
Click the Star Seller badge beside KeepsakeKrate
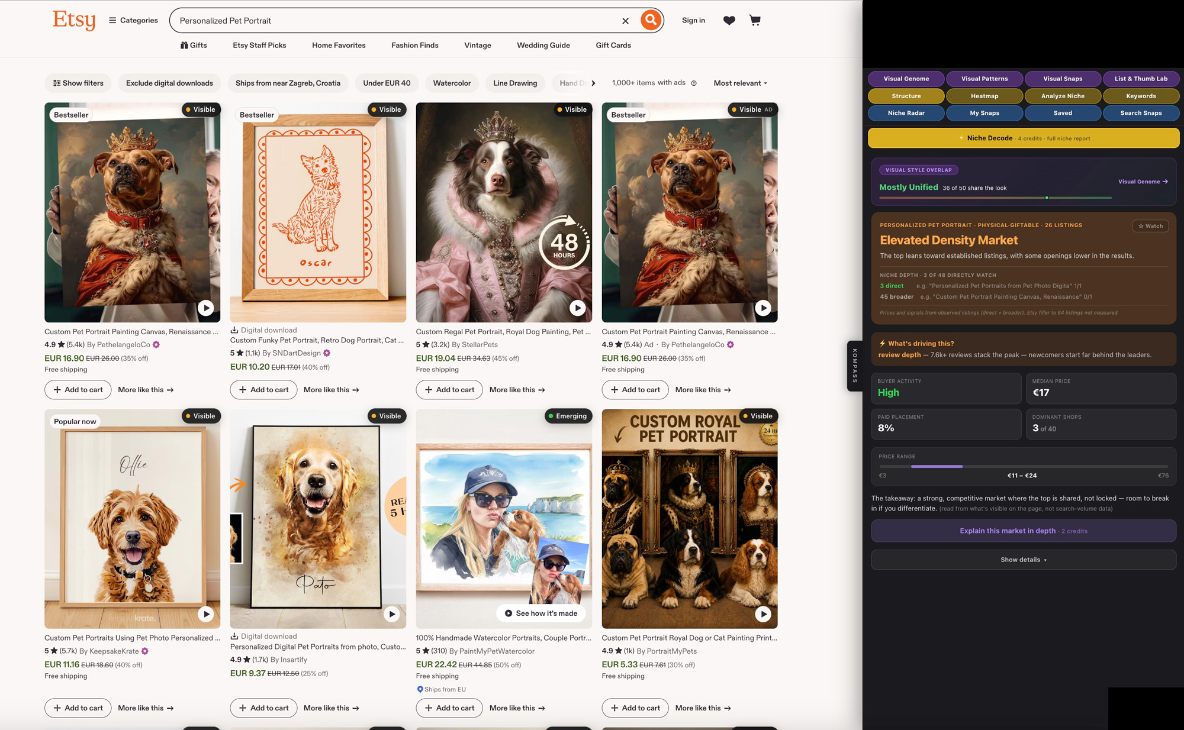[145, 651]
